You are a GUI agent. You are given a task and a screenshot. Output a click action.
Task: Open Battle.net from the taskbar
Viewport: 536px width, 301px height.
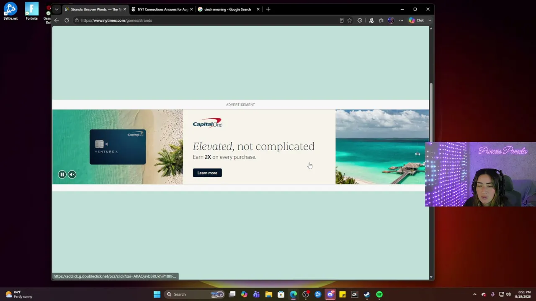click(x=318, y=294)
